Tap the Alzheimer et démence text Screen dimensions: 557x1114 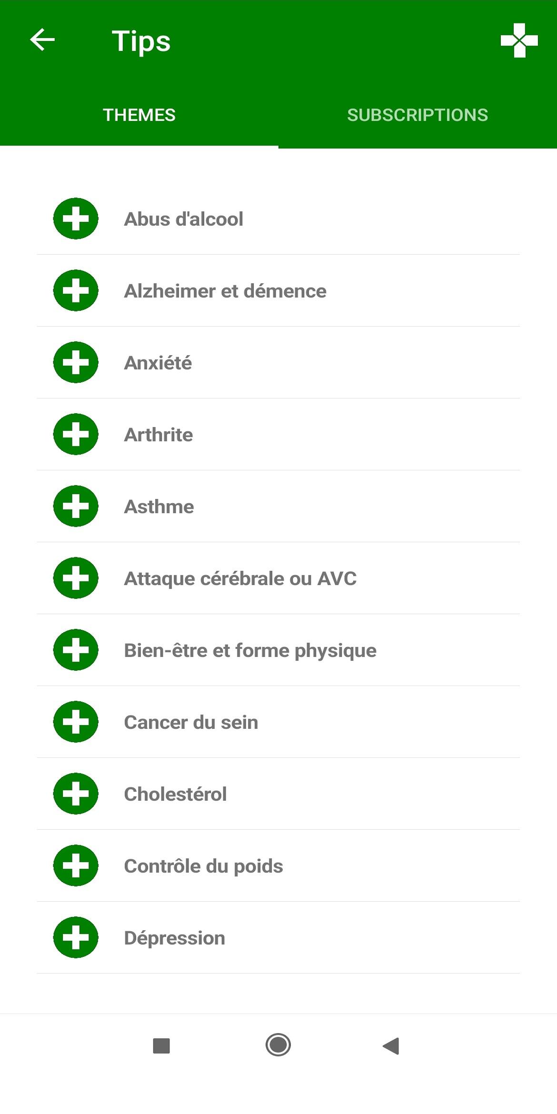pyautogui.click(x=225, y=291)
